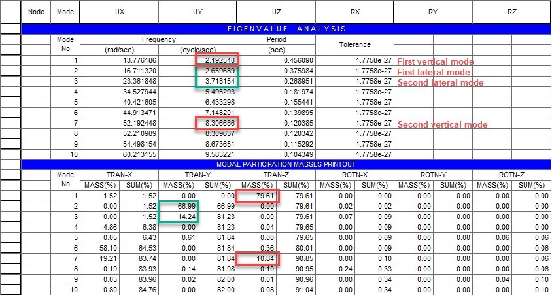Select the 40.421605 rad/sec cell
The image size is (552, 295).
(x=119, y=103)
